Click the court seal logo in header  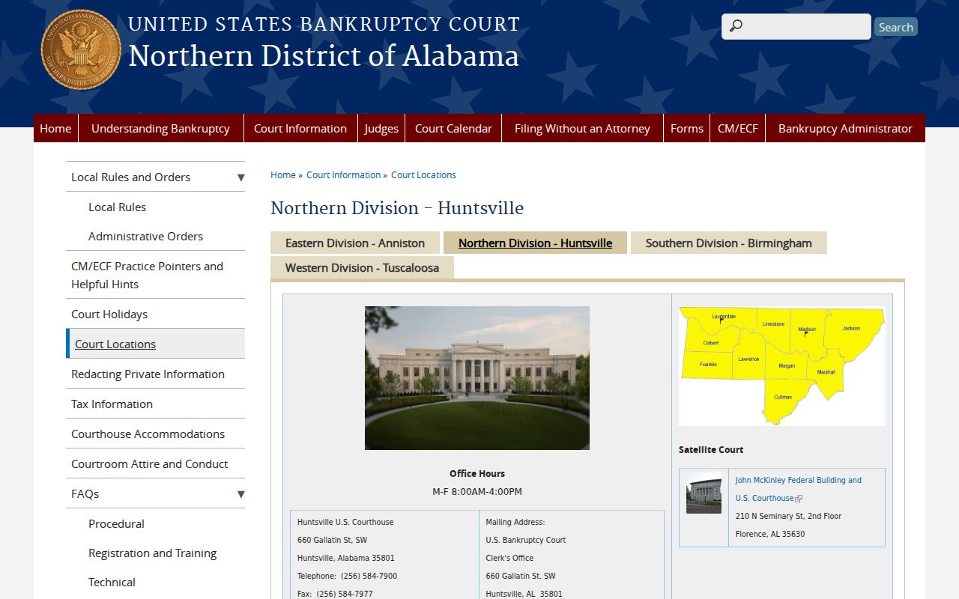[x=81, y=49]
